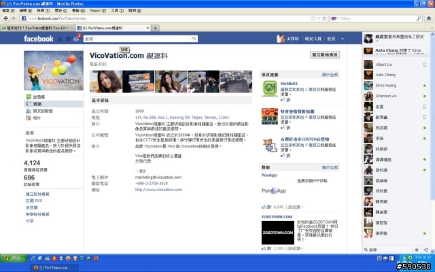Open the Tools menu next to Yahoo!
Screen dimensions: 435x272
(117, 11)
